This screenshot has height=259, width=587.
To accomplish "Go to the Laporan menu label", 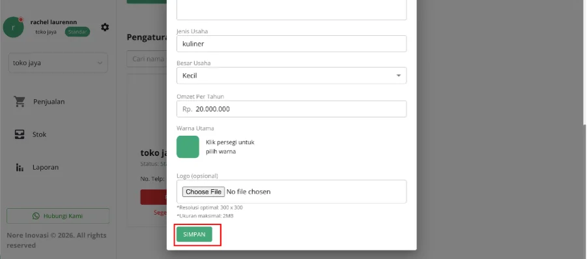I will pos(46,167).
